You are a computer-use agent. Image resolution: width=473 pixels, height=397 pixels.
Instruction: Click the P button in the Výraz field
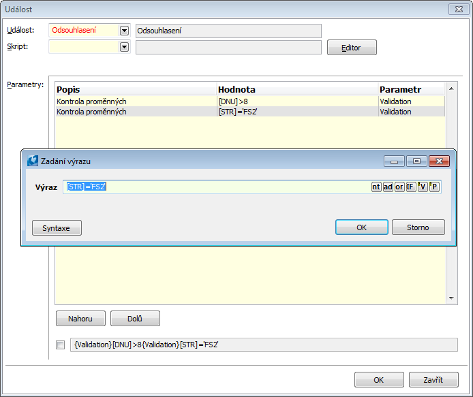(434, 187)
